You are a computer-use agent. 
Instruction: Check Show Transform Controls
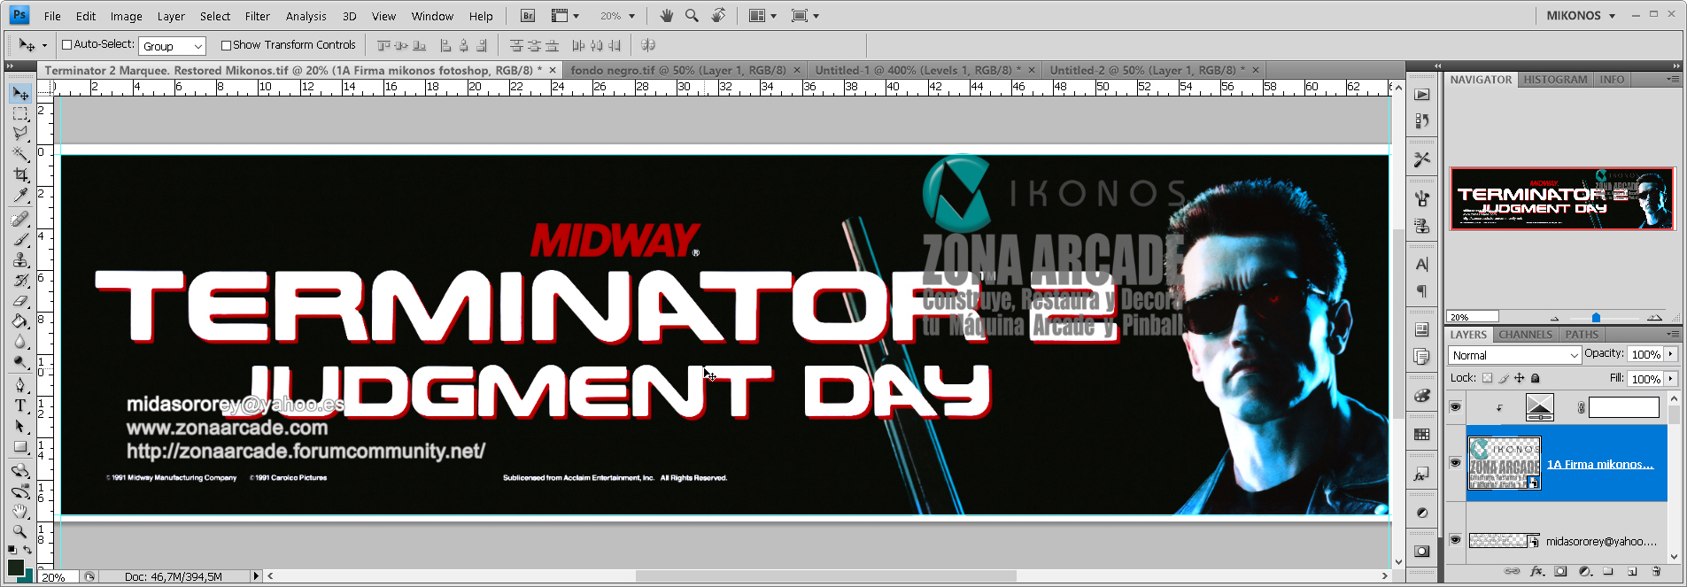(226, 45)
